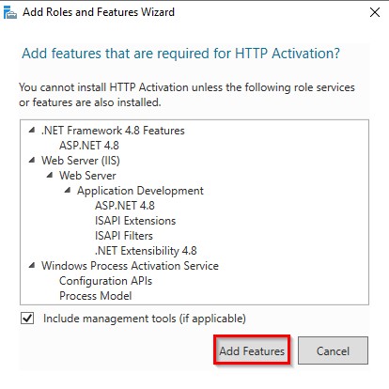Select .NET Extensibility 4.8 item
The width and height of the screenshot is (389, 389).
click(x=146, y=251)
